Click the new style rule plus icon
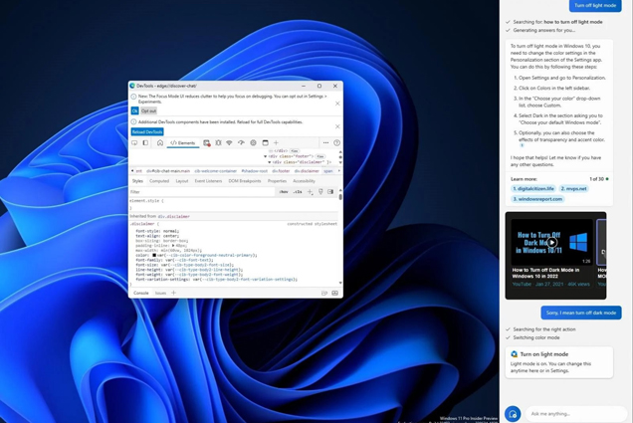 (310, 192)
